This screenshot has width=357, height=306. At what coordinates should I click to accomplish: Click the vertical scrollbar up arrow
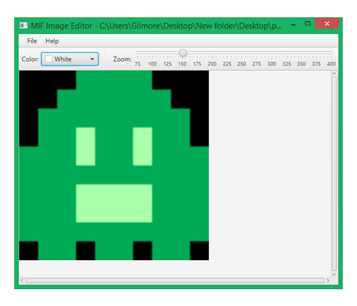(334, 73)
